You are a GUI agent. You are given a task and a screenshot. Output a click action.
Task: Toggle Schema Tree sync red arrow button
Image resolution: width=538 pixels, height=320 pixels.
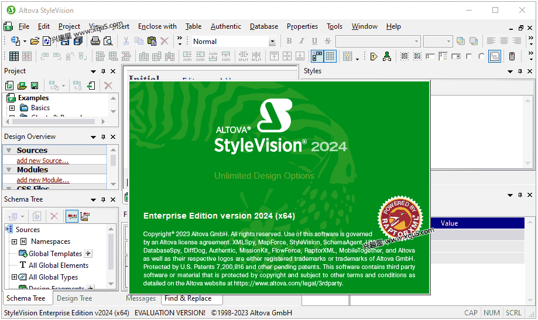click(71, 216)
